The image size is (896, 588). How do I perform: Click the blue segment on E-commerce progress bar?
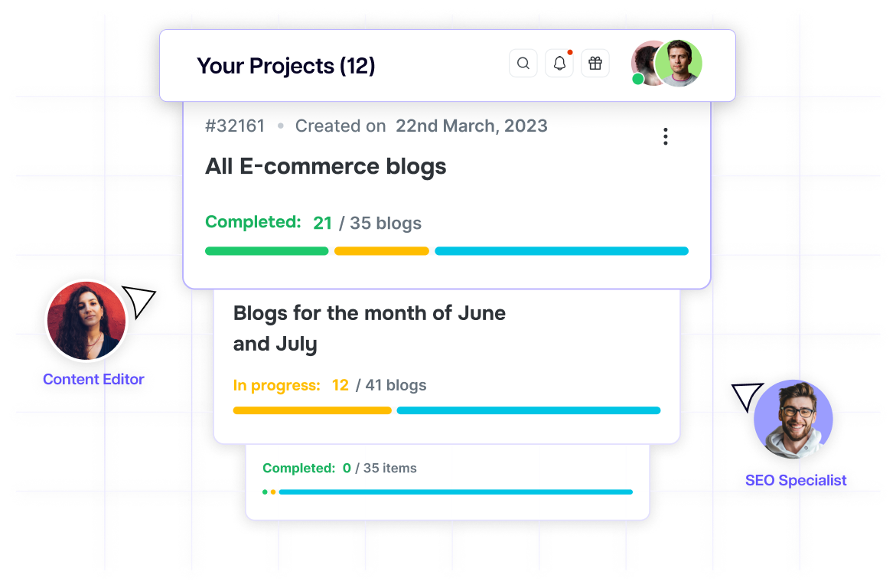(x=562, y=251)
